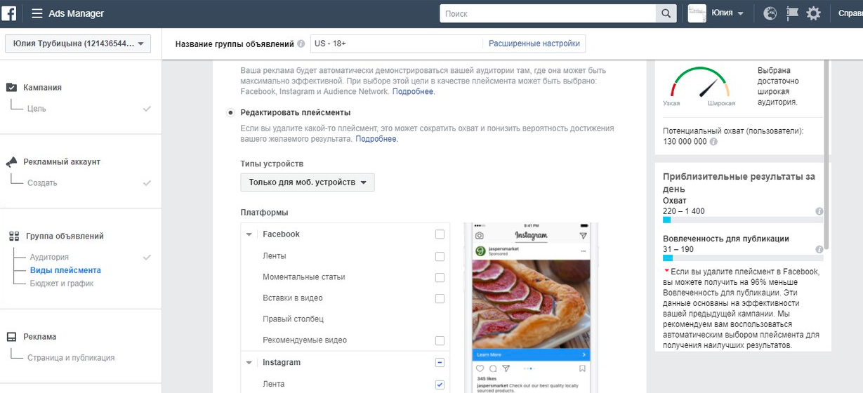
Task: Check the Facebook platform checkbox
Action: [x=440, y=234]
